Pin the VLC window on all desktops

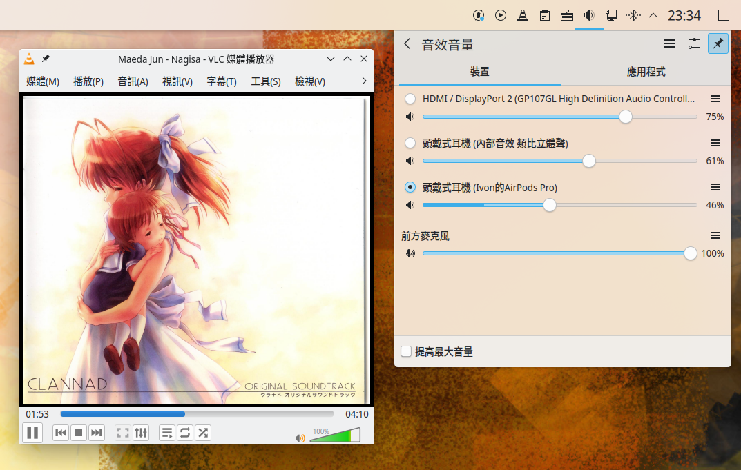[46, 59]
